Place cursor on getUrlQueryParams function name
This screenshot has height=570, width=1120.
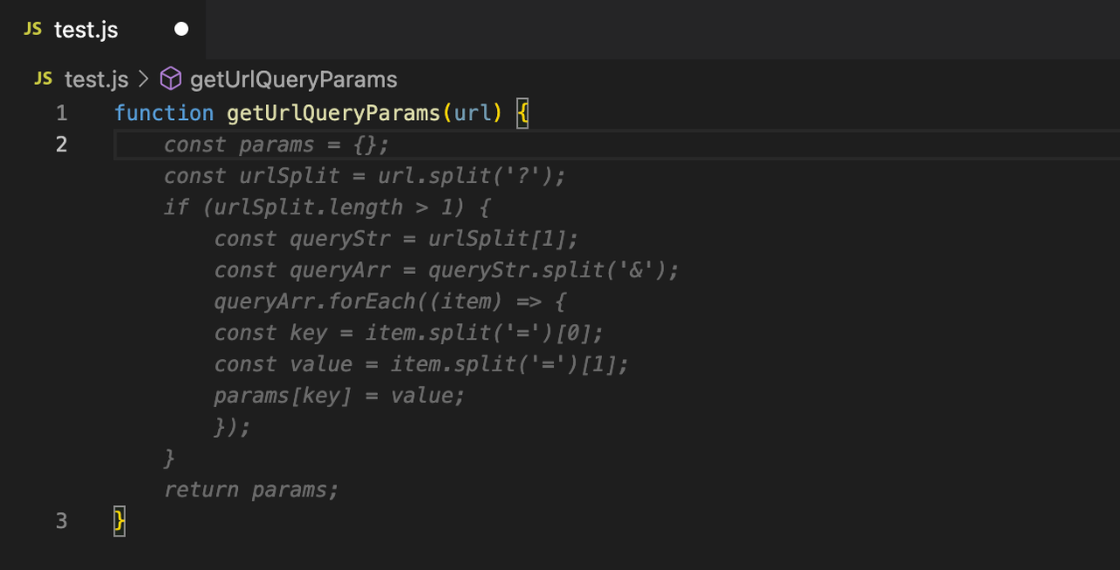click(x=333, y=113)
